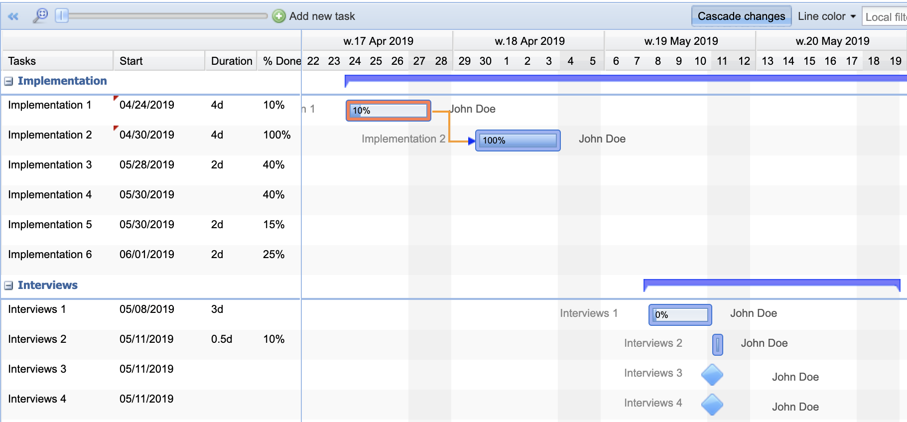Click the Start column header
The image size is (907, 422).
coord(131,61)
